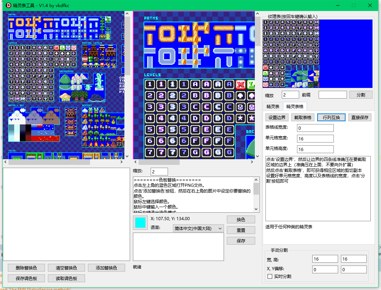Focus the 缩放 field below the zoomed preview
This screenshot has width=381, height=290.
[x=159, y=172]
